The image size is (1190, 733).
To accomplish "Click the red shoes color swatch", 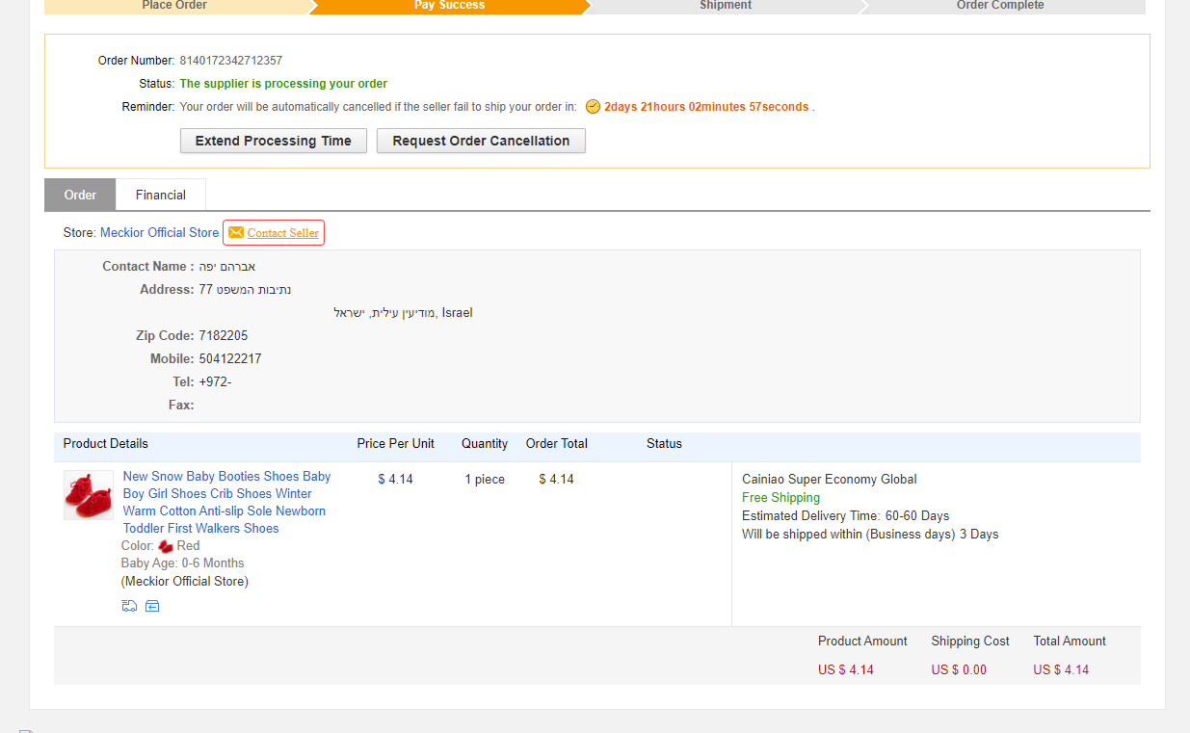I will (x=165, y=546).
